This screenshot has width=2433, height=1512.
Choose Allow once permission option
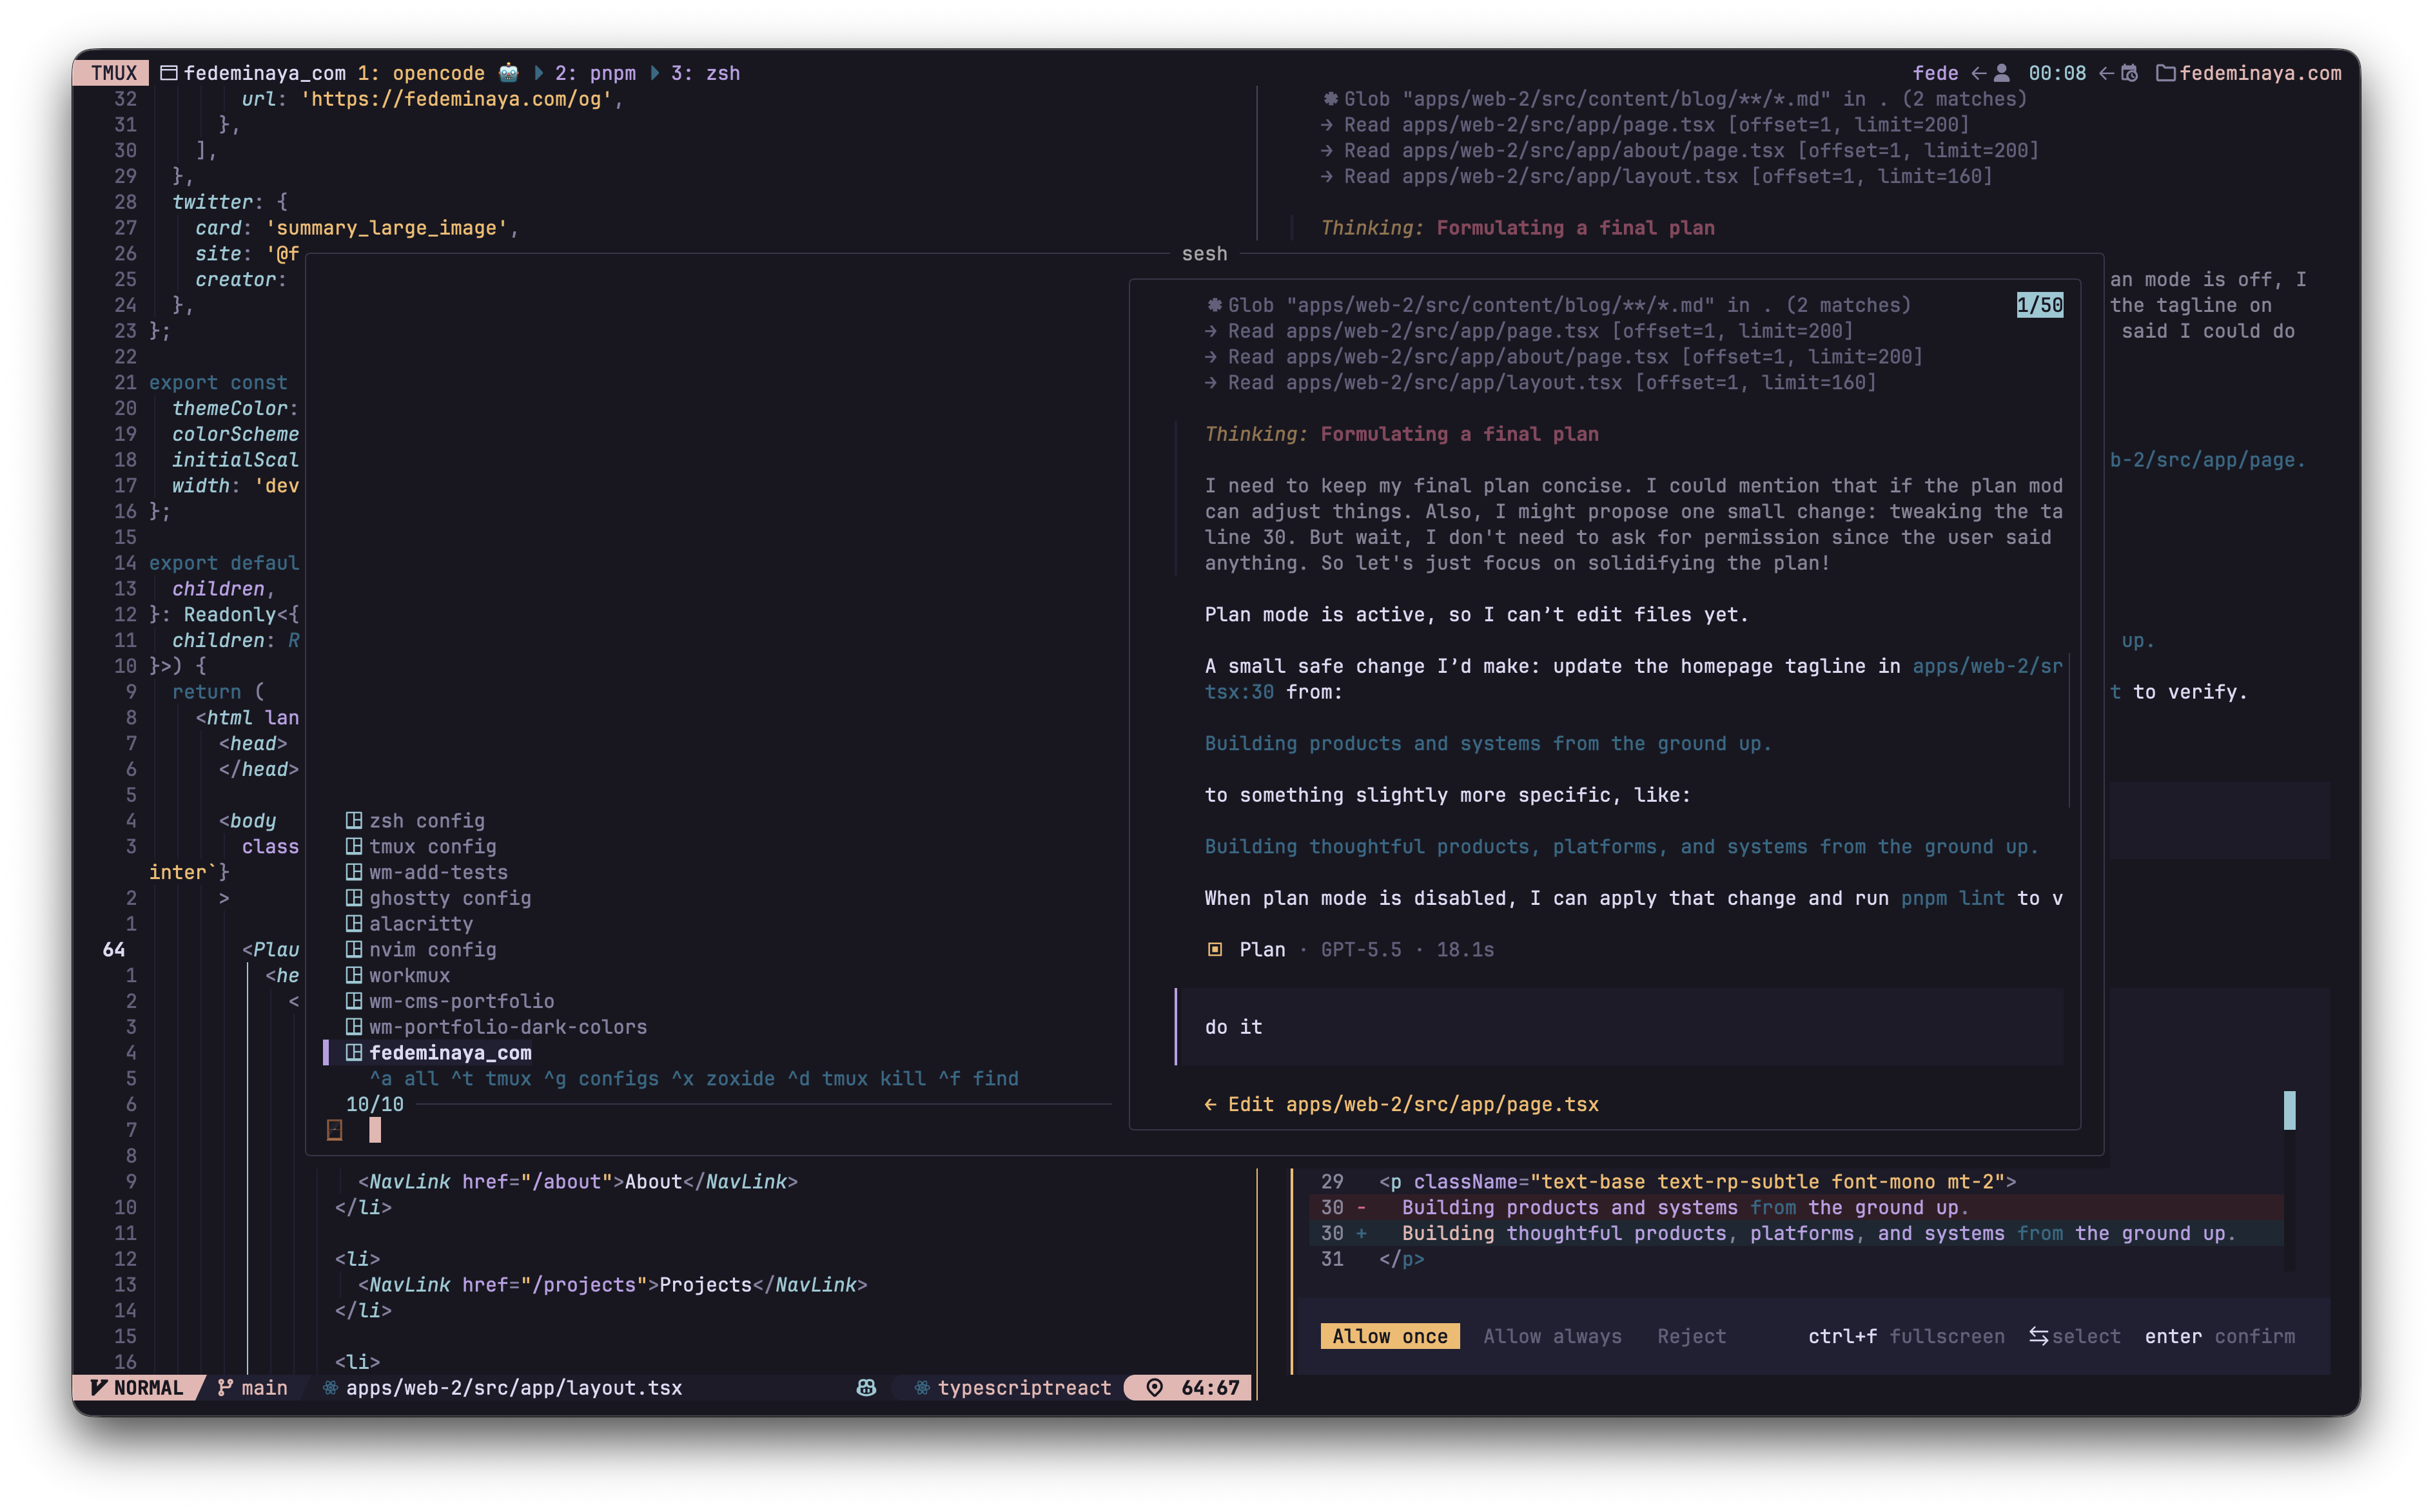click(1390, 1336)
